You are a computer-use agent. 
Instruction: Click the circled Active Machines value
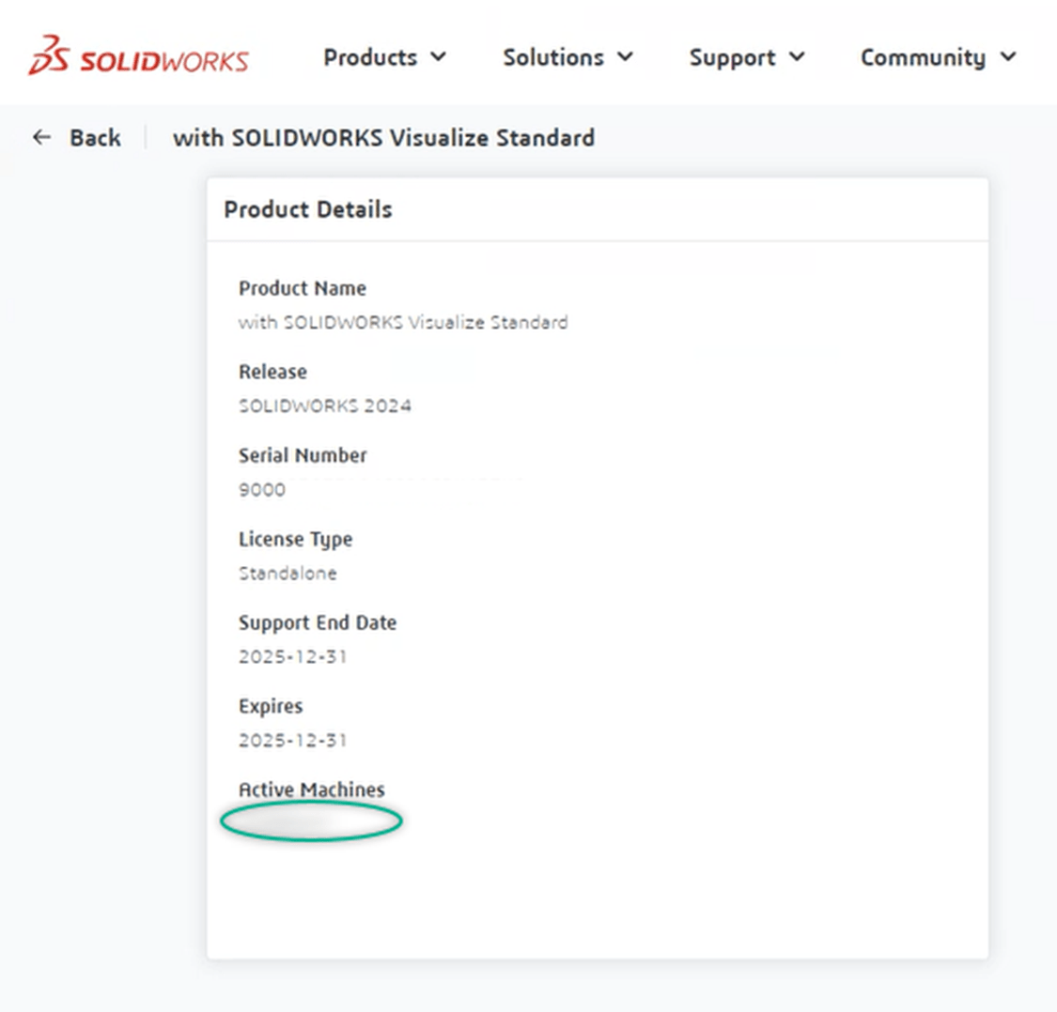311,820
